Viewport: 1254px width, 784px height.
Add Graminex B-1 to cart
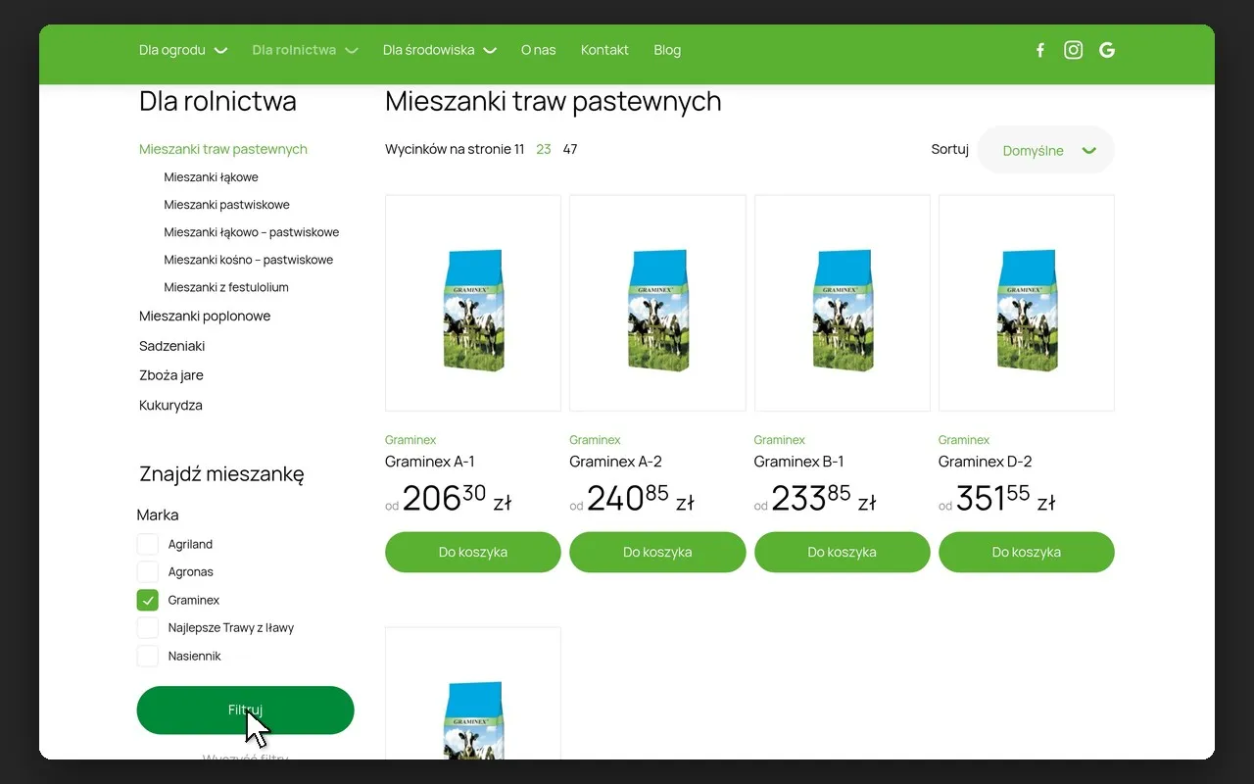(842, 552)
